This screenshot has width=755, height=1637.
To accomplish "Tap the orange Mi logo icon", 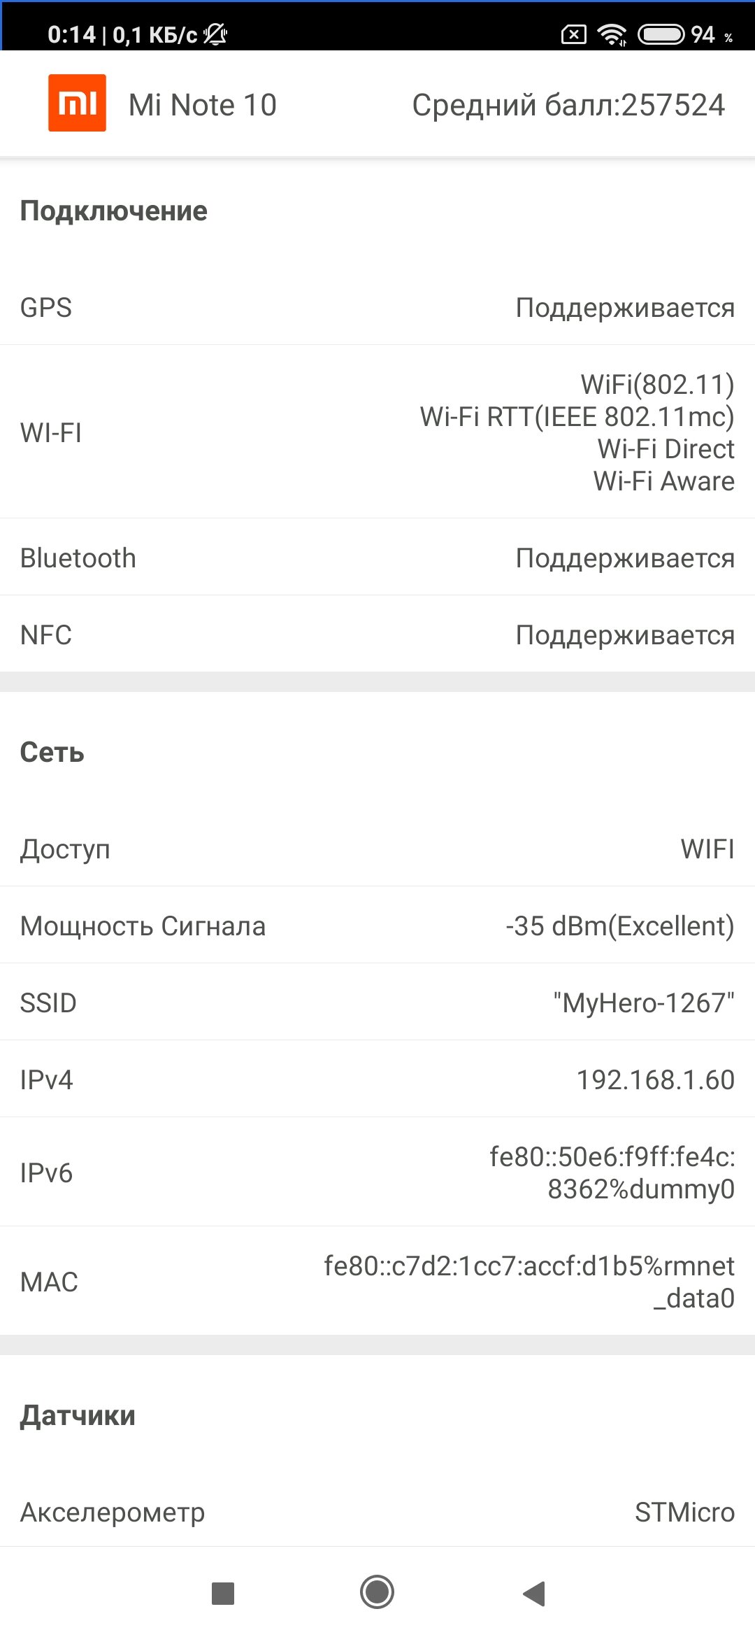I will coord(77,103).
